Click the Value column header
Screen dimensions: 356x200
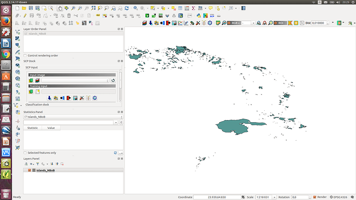tap(51, 128)
